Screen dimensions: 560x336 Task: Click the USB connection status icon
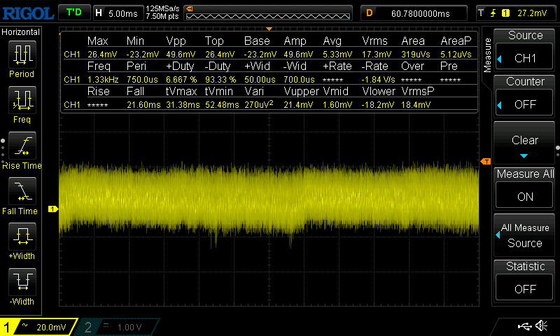click(x=525, y=326)
